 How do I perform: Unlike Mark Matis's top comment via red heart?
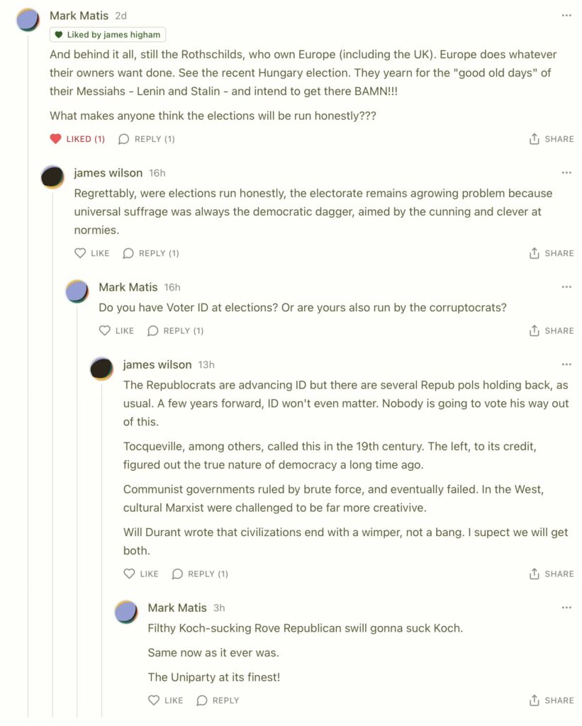[56, 139]
